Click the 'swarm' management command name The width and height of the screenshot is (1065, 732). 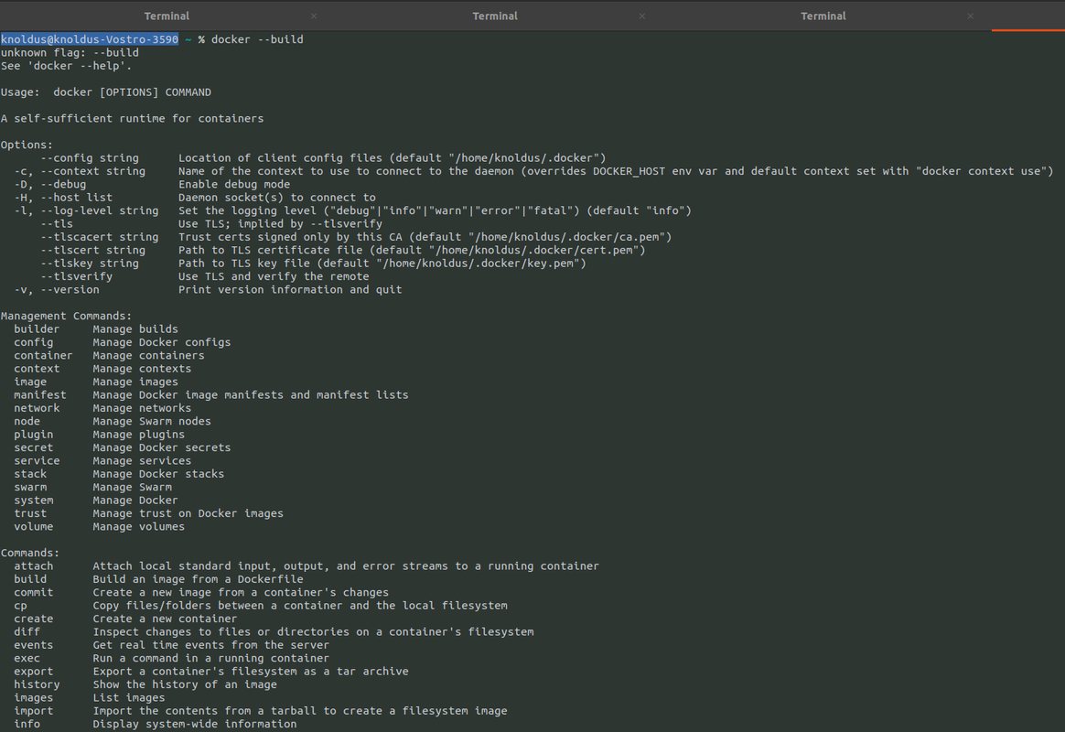click(x=30, y=487)
